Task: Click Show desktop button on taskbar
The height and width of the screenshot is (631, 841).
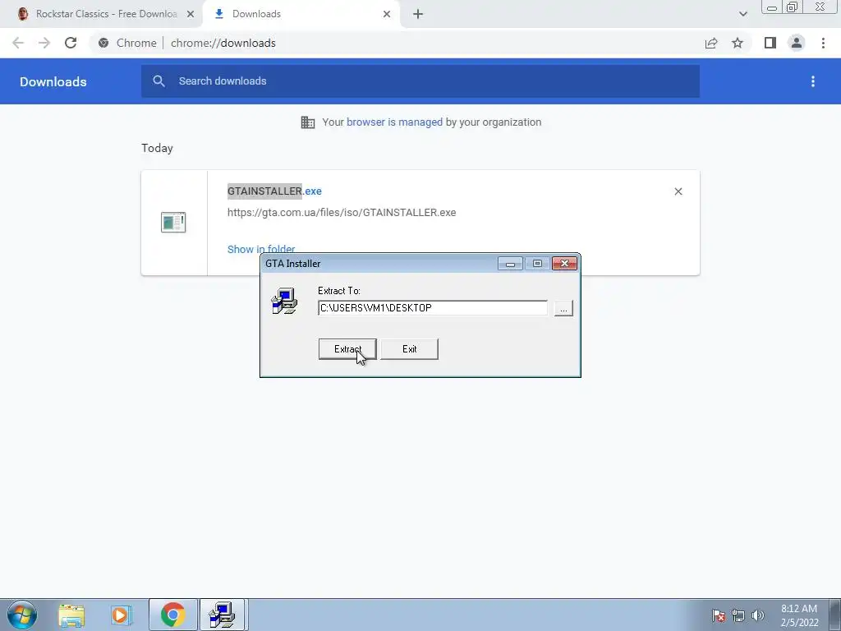Action: point(834,615)
